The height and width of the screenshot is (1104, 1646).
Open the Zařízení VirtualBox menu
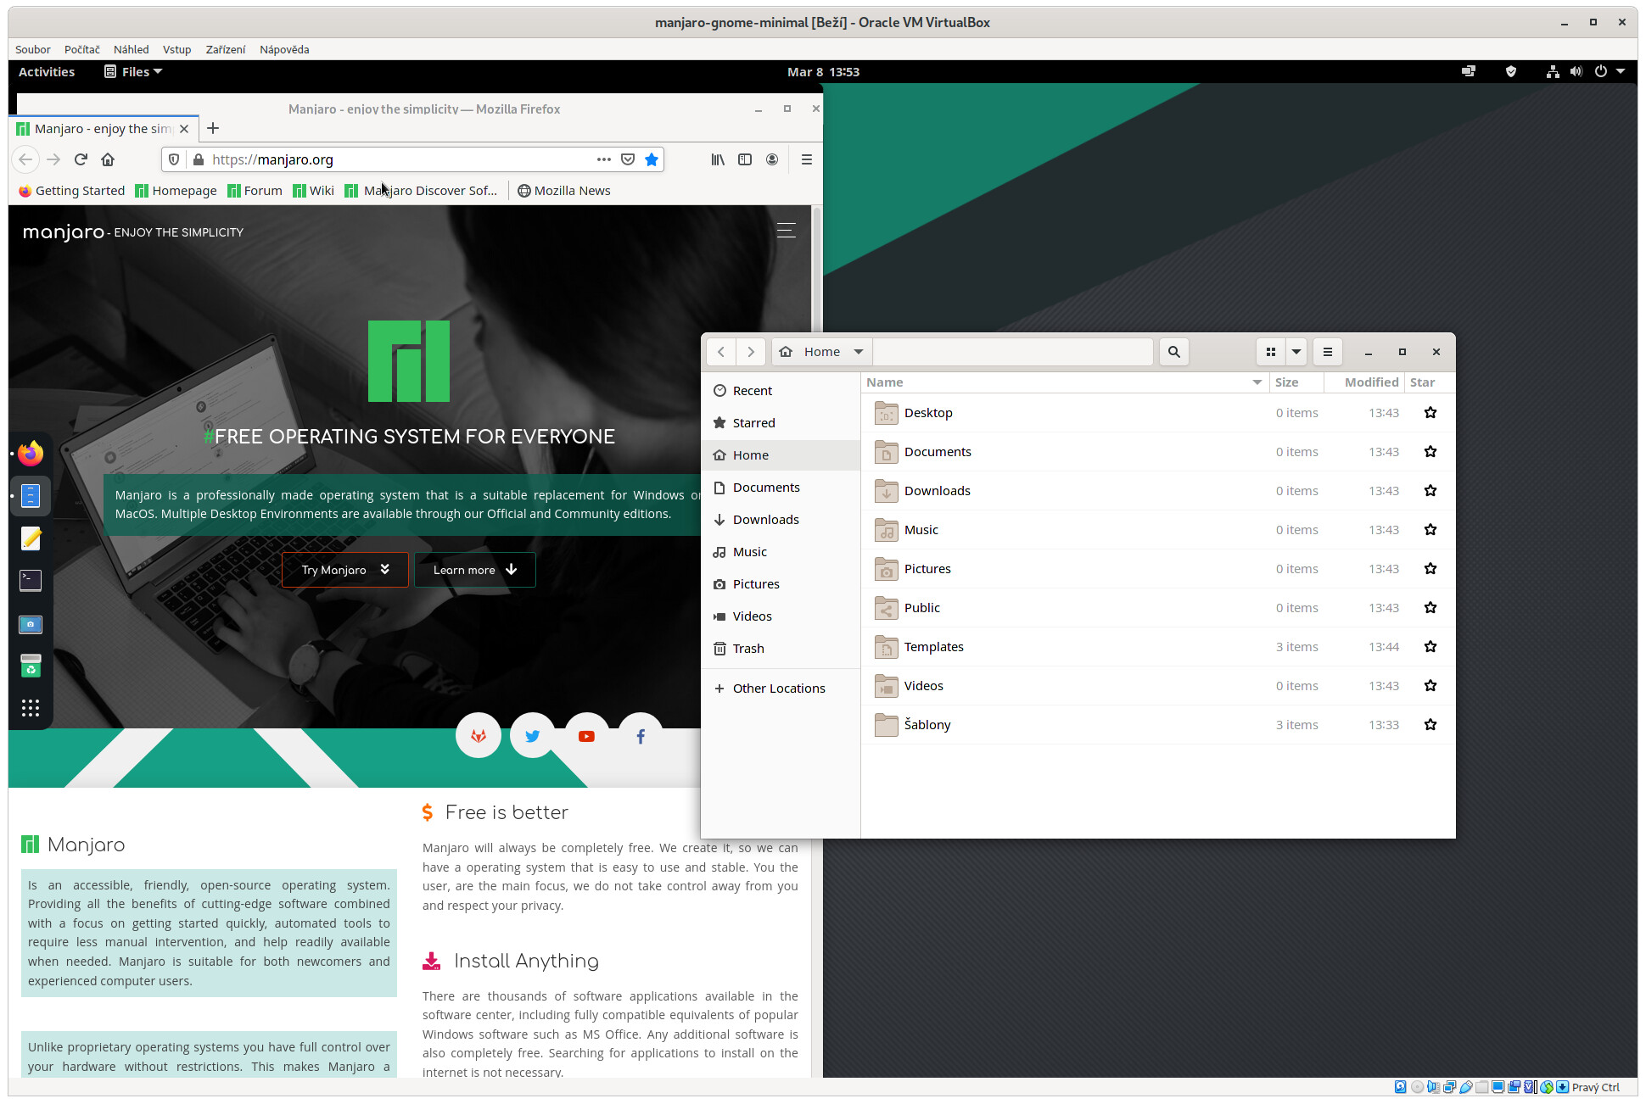(x=225, y=49)
